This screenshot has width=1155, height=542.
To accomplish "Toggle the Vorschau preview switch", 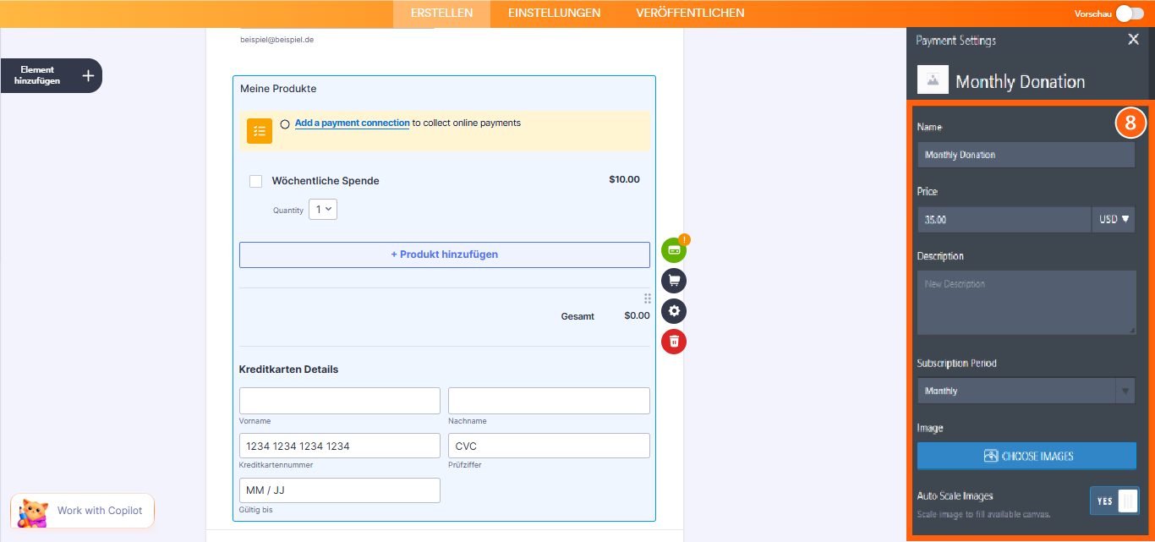I will tap(1129, 14).
